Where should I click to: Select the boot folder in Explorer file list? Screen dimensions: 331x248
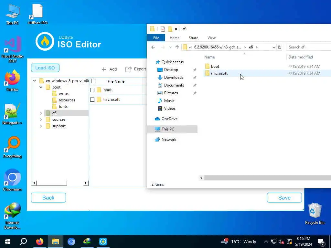pyautogui.click(x=215, y=67)
